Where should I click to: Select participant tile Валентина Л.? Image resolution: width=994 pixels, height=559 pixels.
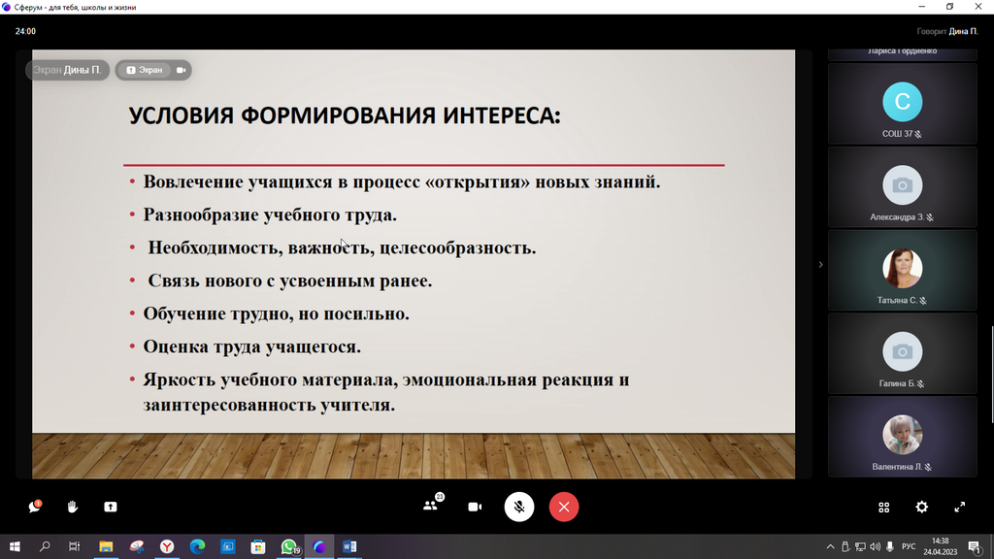(x=902, y=436)
